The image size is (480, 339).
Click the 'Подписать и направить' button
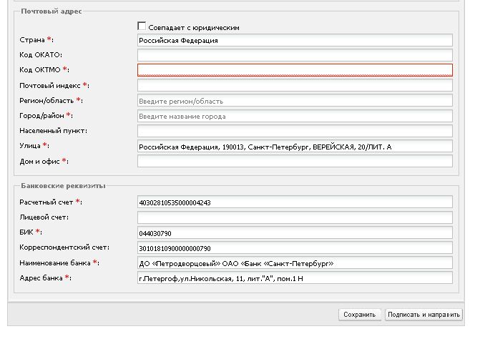tap(423, 315)
